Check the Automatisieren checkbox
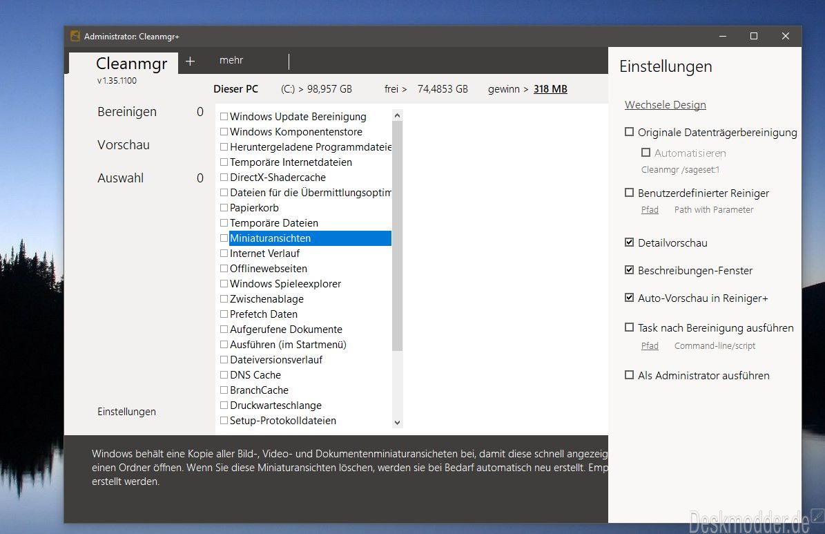Image resolution: width=825 pixels, height=534 pixels. click(646, 152)
